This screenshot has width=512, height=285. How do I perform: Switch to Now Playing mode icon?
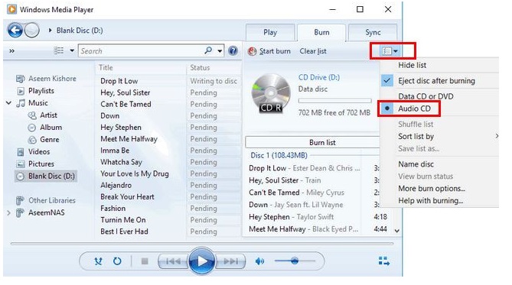click(383, 261)
